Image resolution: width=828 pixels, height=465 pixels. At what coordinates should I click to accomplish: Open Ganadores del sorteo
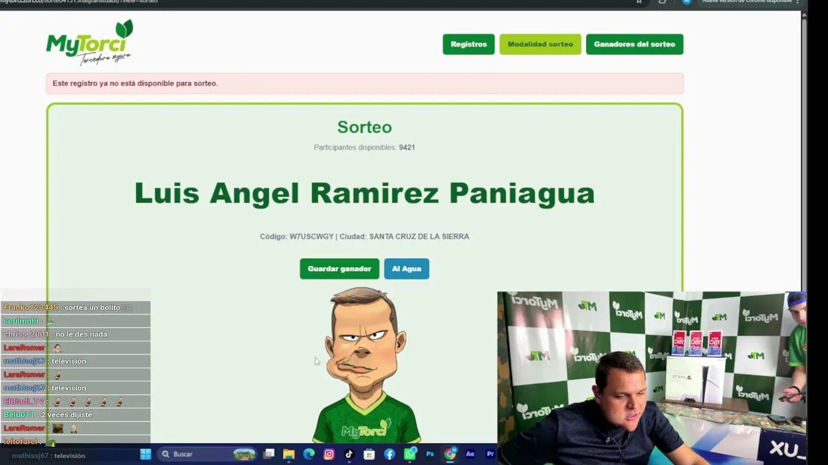pyautogui.click(x=634, y=44)
